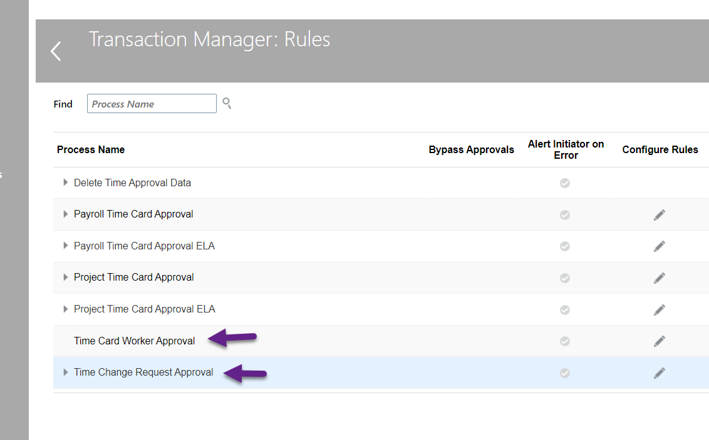The height and width of the screenshot is (440, 709).
Task: Select the Project Time Card Approval process link
Action: [134, 277]
